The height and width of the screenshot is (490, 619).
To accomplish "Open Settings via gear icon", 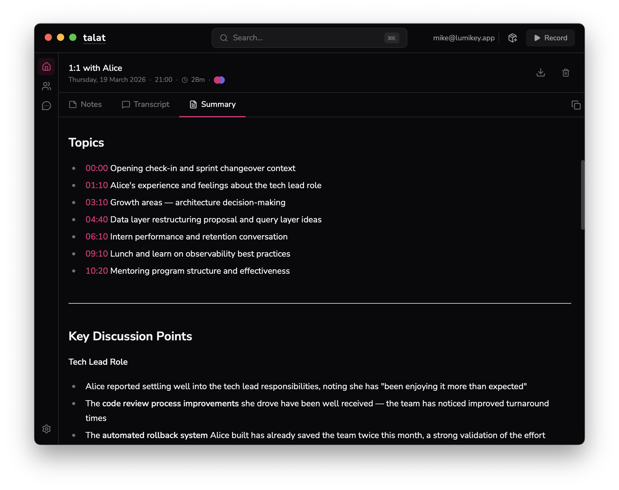I will tap(46, 429).
